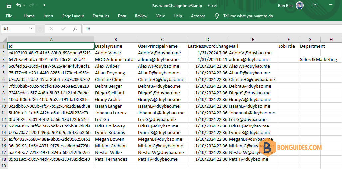Viewport: 342px width, 169px height.
Task: Click the JobTitle header cell
Action: click(x=288, y=46)
